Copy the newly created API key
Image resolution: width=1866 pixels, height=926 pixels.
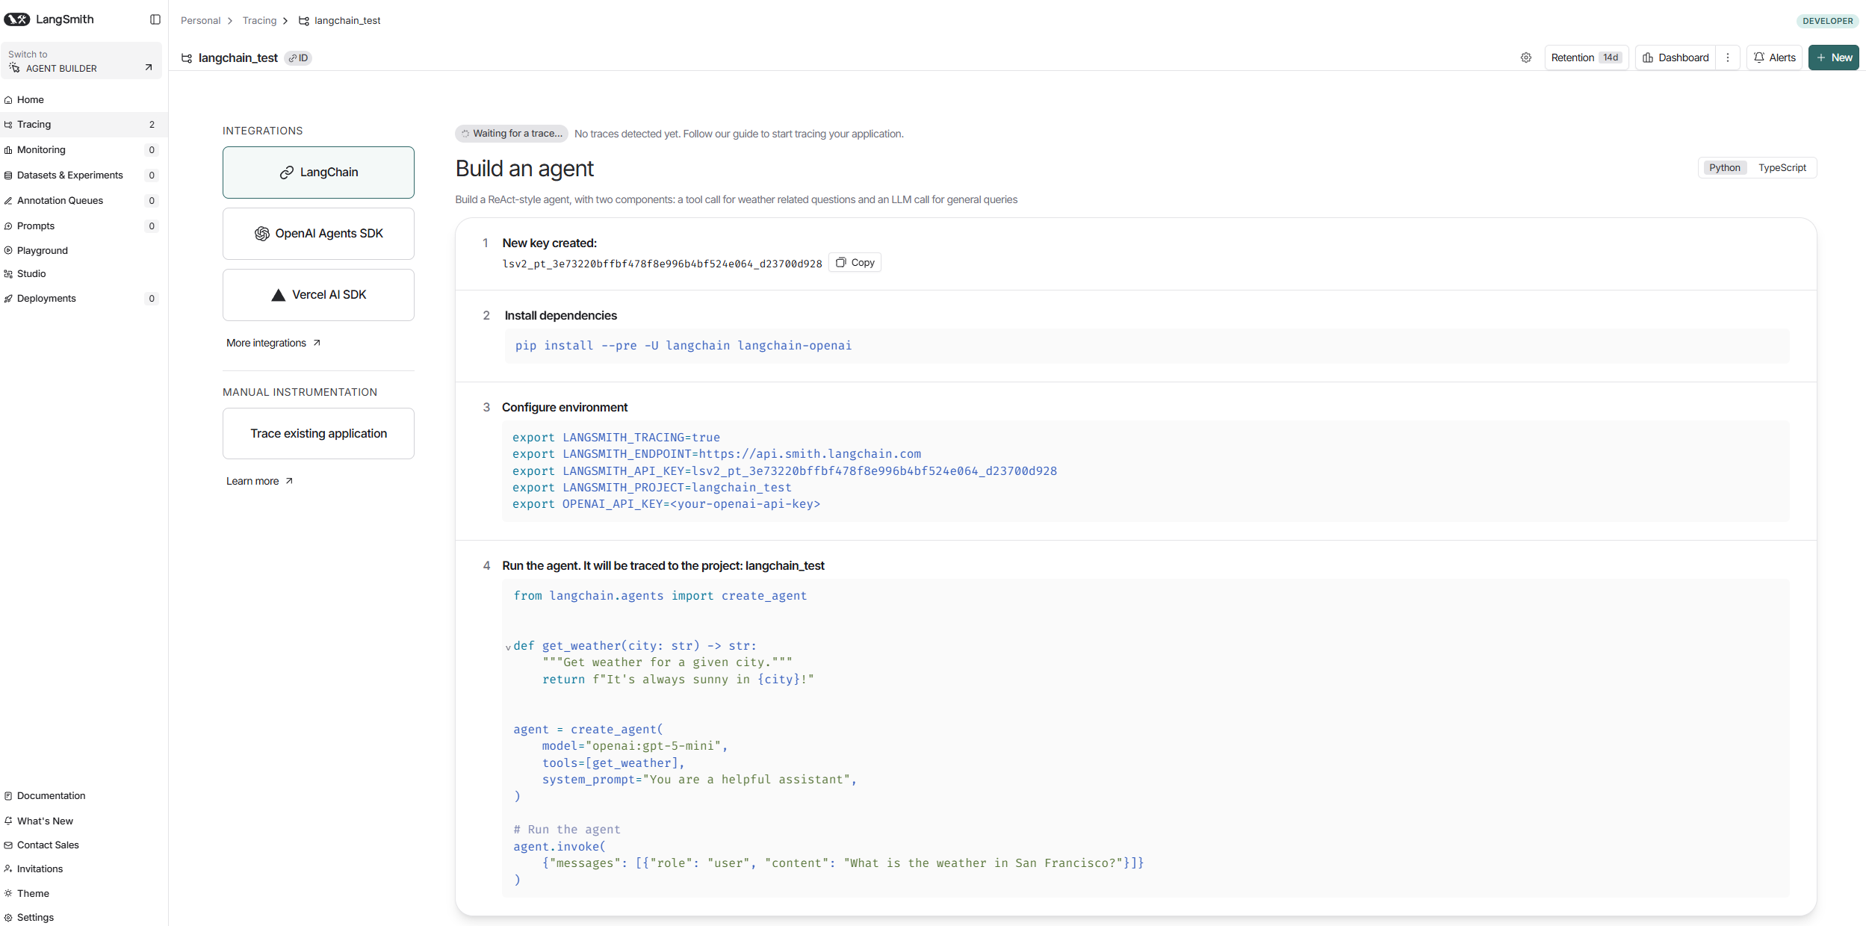pos(855,263)
